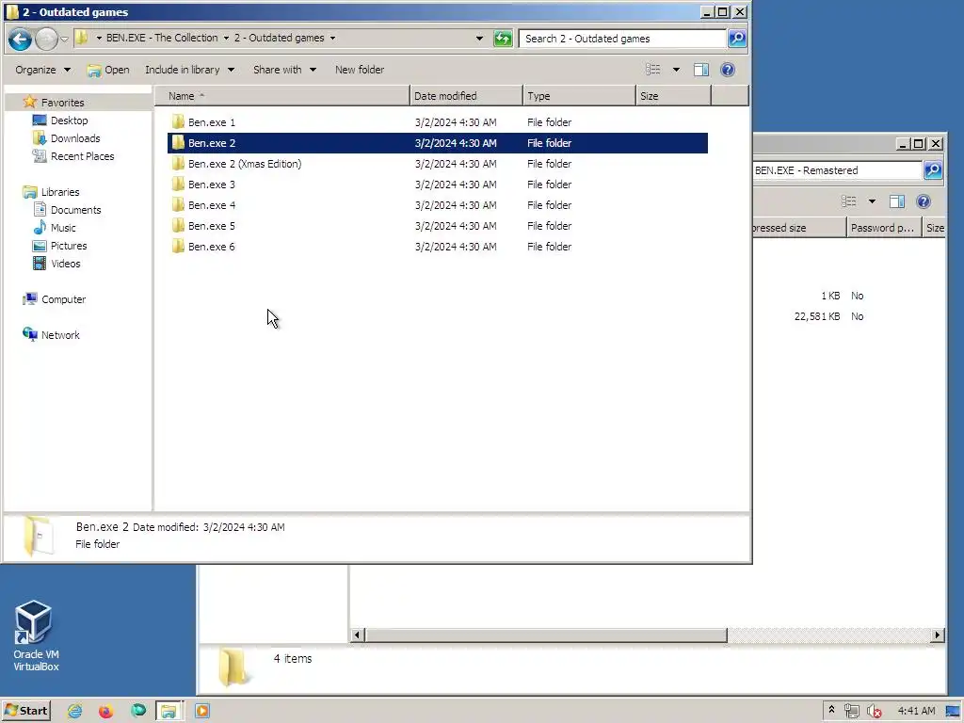This screenshot has width=964, height=723.
Task: Click the BEN.EXE - Remastered search field
Action: [x=837, y=170]
